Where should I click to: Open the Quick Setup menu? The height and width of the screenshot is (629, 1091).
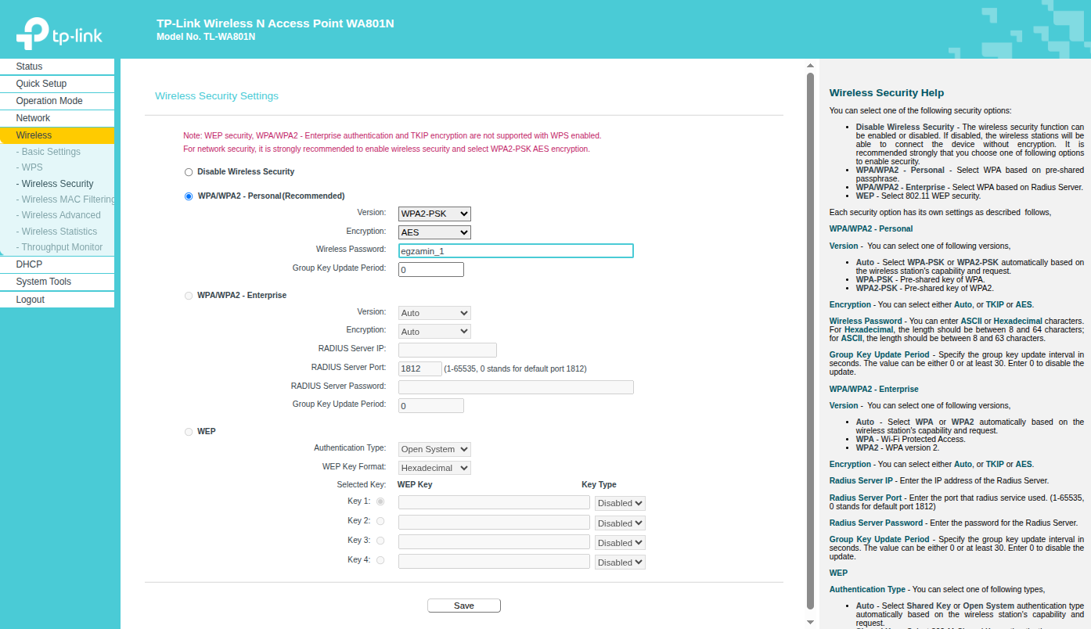coord(57,84)
